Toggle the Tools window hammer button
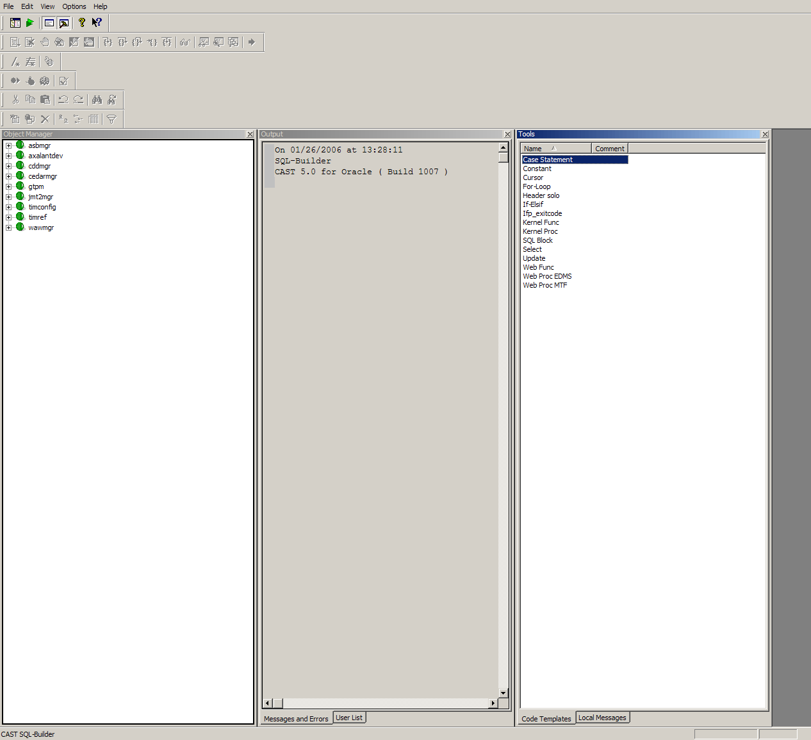The height and width of the screenshot is (740, 811). pyautogui.click(x=64, y=23)
